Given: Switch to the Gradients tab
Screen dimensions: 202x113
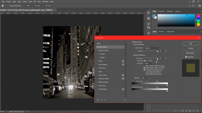Looking at the screenshot, I should 170,11.
